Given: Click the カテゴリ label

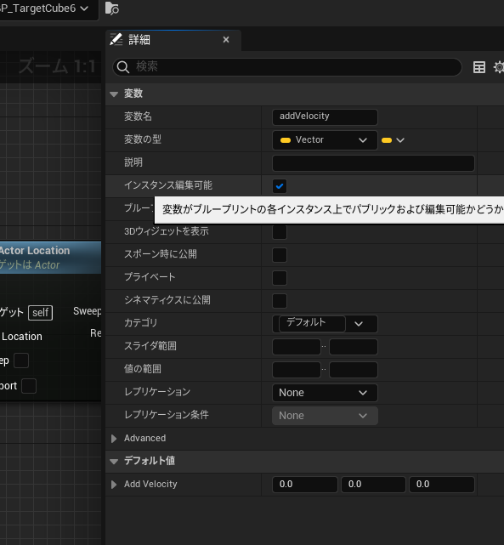Looking at the screenshot, I should (x=141, y=323).
